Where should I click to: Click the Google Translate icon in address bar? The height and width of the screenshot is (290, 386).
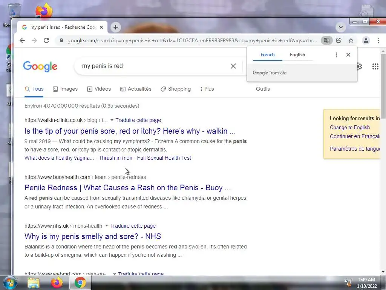pyautogui.click(x=327, y=40)
